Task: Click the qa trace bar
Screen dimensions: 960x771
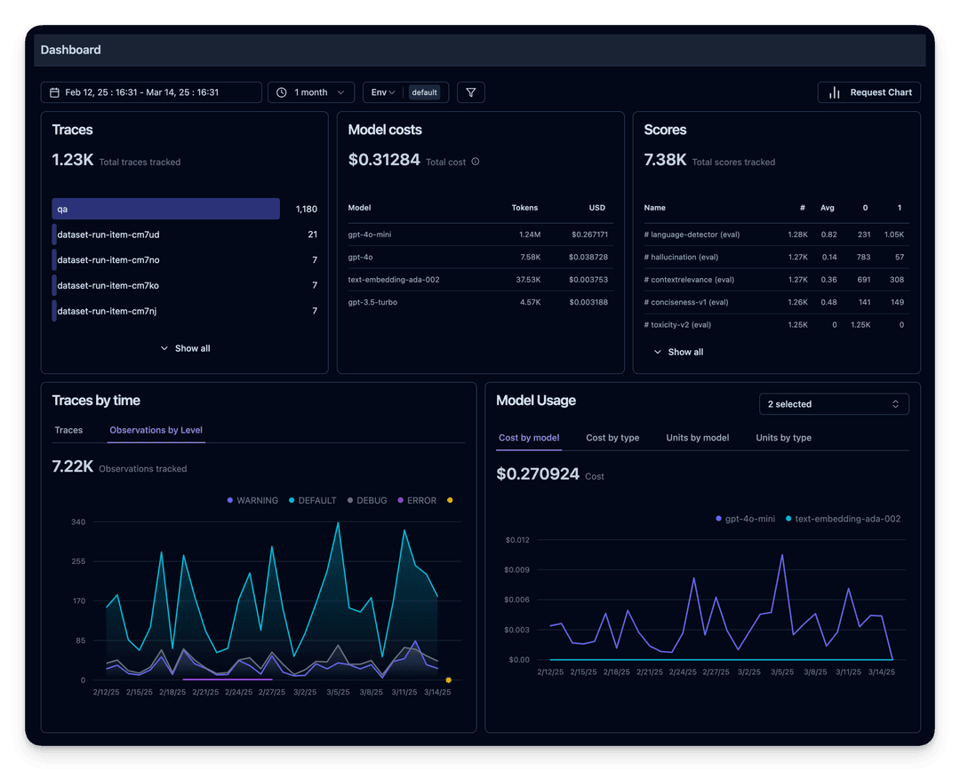Action: [166, 209]
